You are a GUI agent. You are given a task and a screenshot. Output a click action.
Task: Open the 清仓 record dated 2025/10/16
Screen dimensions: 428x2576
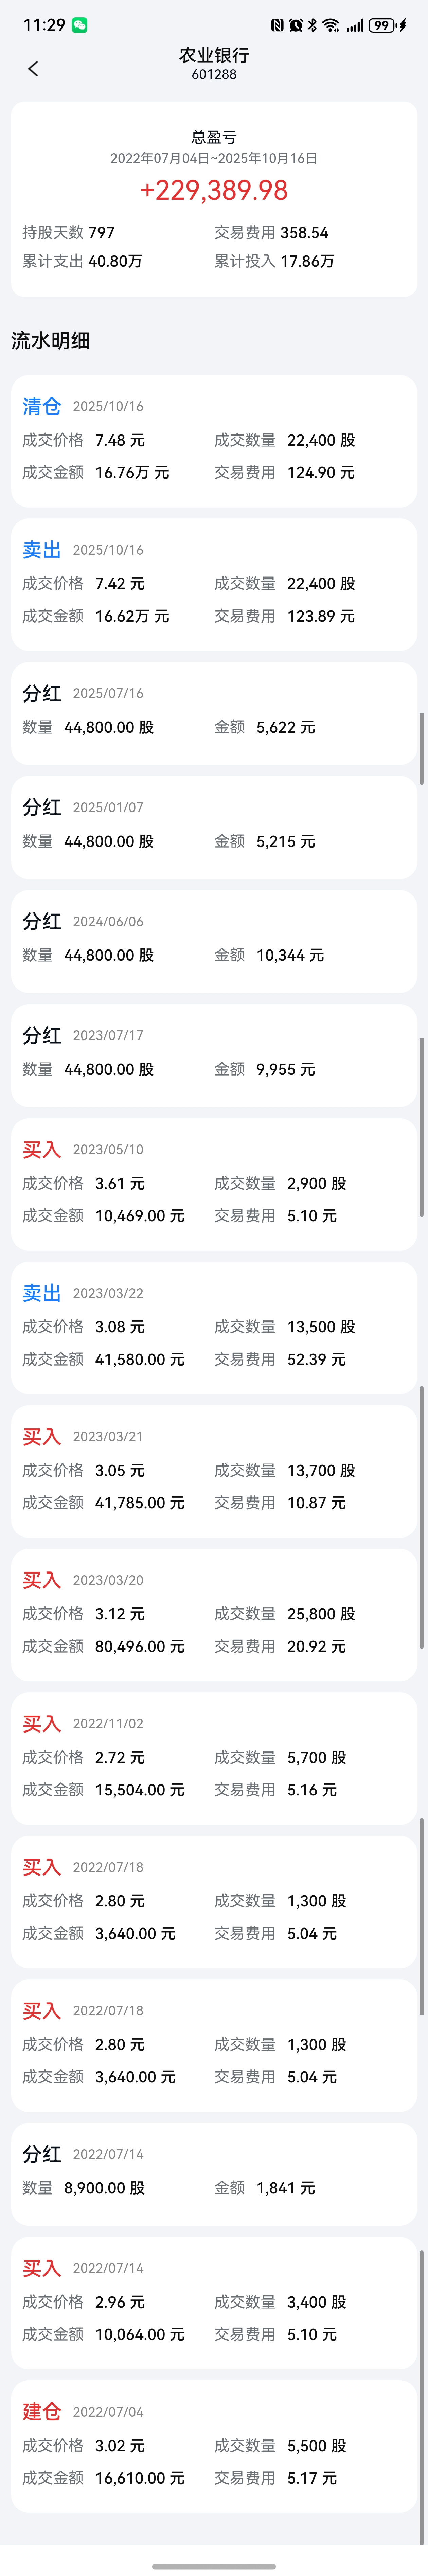tap(214, 441)
